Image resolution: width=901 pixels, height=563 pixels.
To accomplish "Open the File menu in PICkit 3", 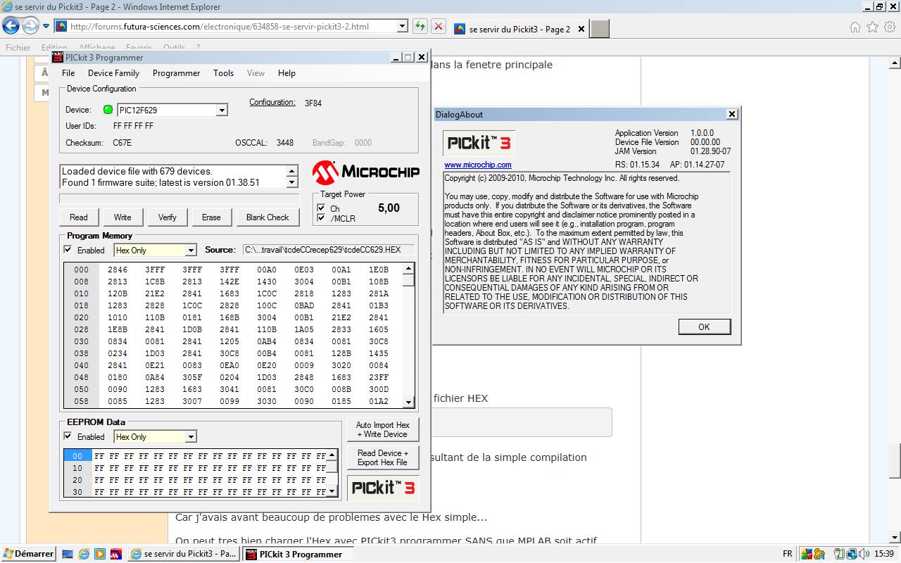I will [68, 73].
